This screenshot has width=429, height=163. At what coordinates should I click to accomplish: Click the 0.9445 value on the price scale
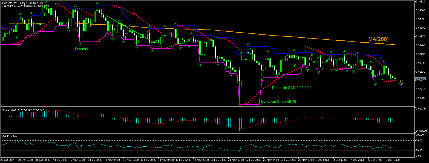421,2
